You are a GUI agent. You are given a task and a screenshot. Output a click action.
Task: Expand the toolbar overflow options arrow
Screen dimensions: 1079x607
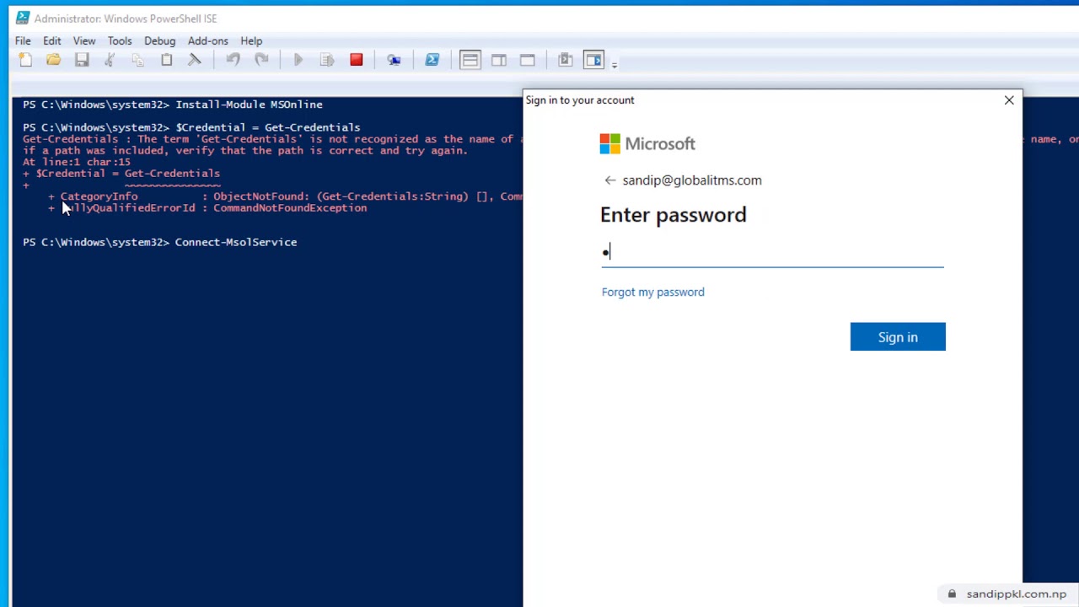point(615,63)
